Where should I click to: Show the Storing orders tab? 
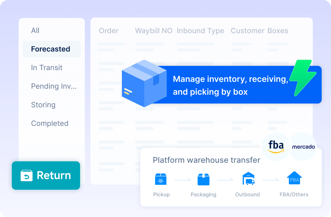[43, 105]
